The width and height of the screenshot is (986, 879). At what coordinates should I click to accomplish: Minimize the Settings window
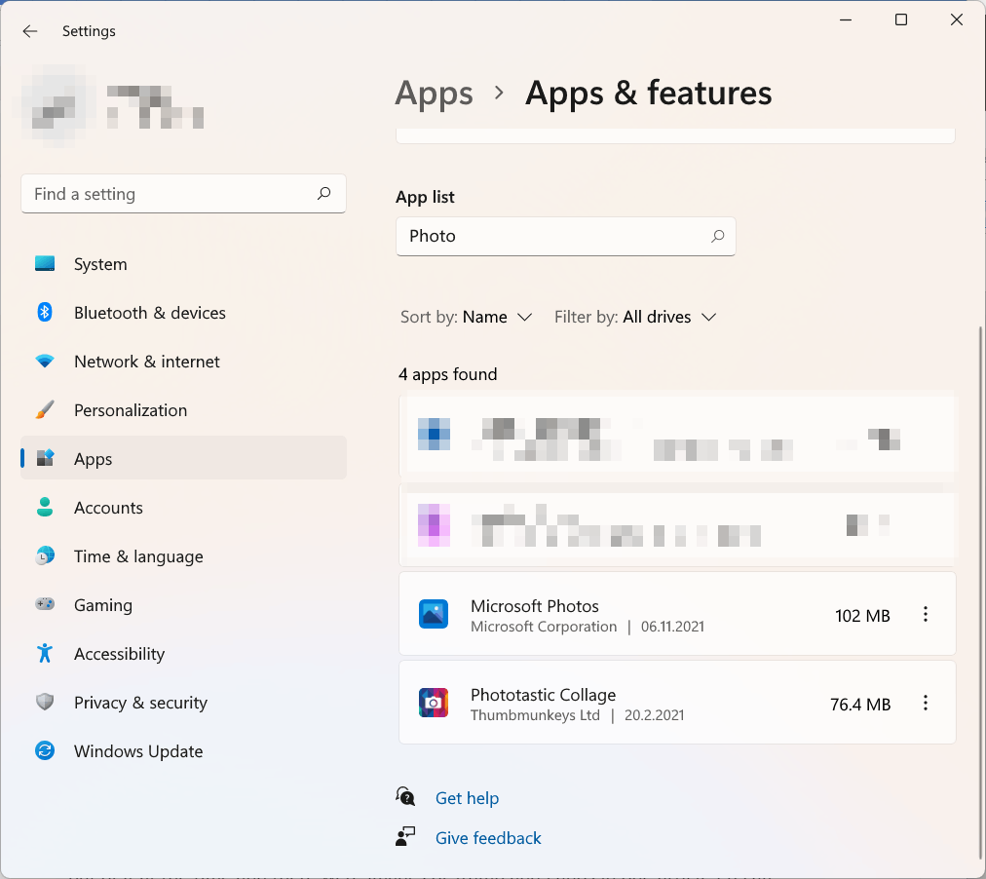point(846,19)
